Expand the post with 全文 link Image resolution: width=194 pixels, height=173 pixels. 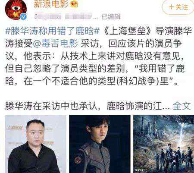181,106
